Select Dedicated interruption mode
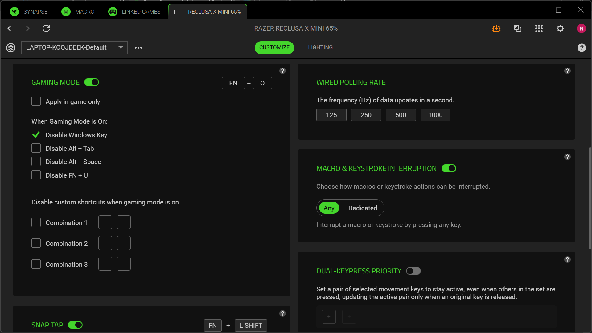Image resolution: width=592 pixels, height=333 pixels. 363,208
